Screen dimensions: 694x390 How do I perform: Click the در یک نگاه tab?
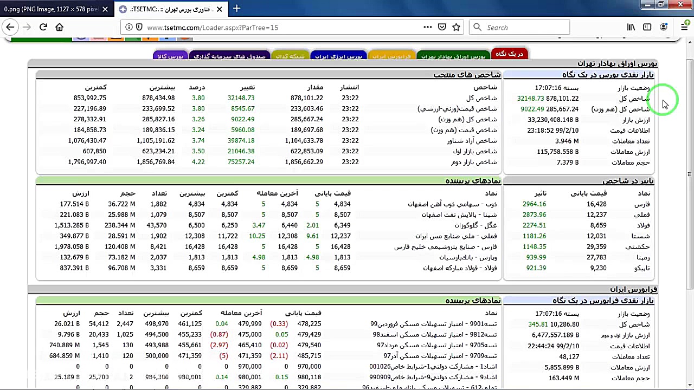tap(510, 54)
